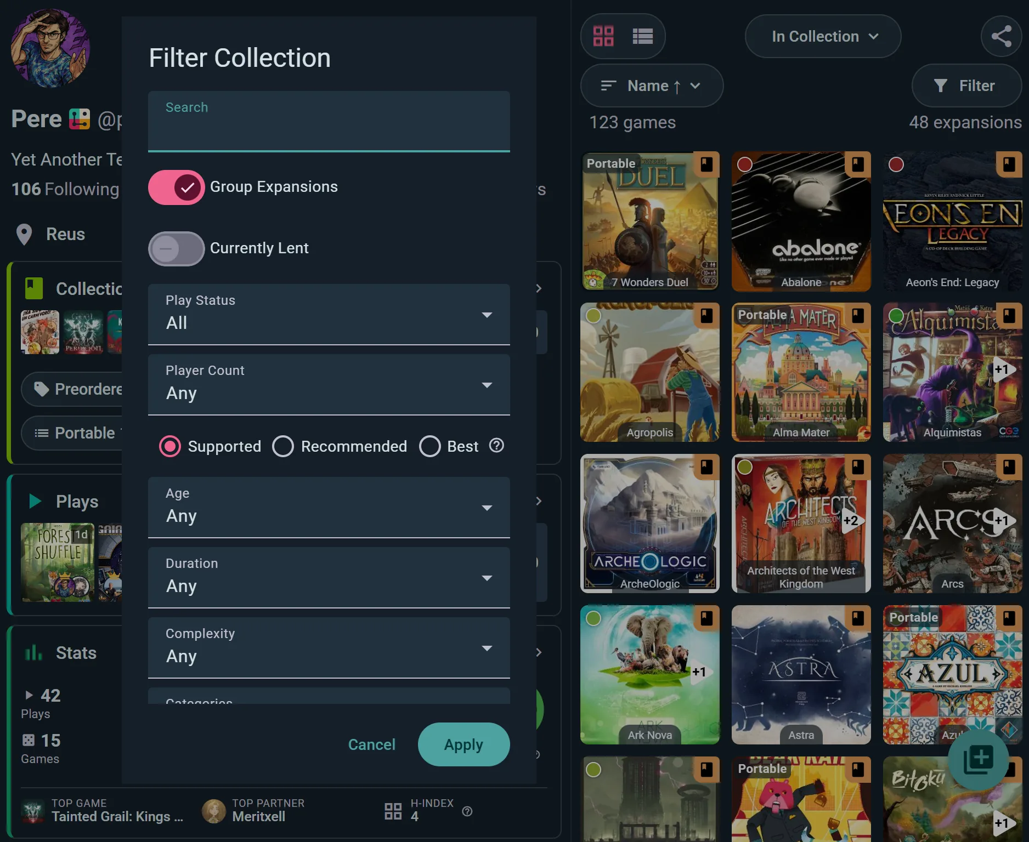Image resolution: width=1029 pixels, height=842 pixels.
Task: Expand the Stats section chevron
Action: pyautogui.click(x=539, y=652)
